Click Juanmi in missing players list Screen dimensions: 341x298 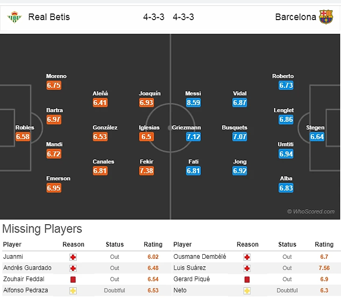(x=13, y=257)
